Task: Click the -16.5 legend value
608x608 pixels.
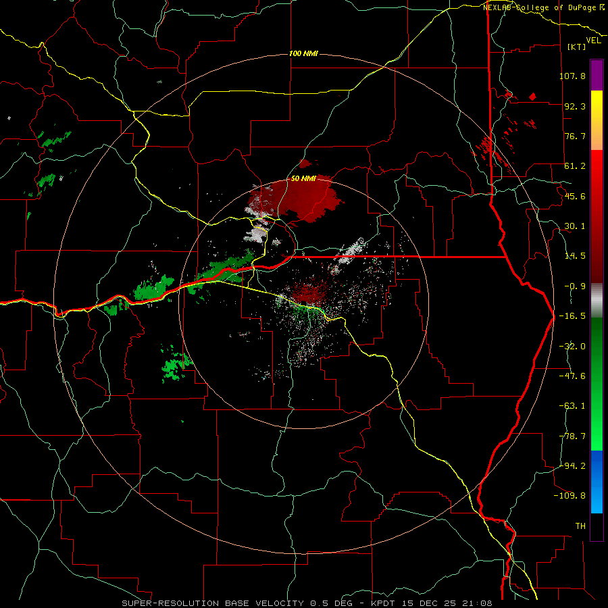Action: [x=572, y=316]
